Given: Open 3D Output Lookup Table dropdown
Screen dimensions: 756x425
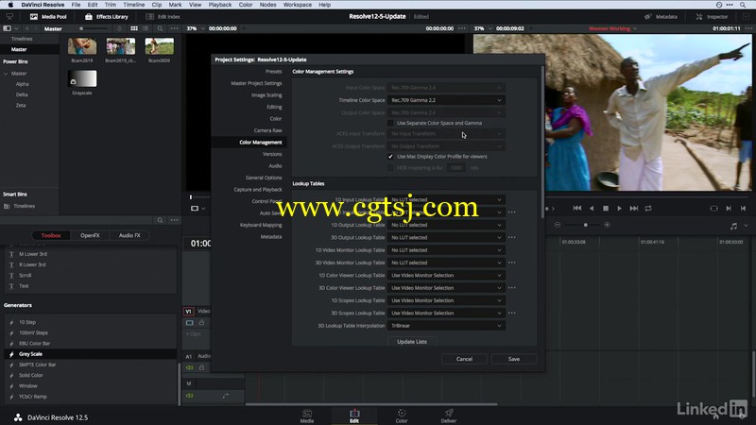Looking at the screenshot, I should tap(446, 238).
